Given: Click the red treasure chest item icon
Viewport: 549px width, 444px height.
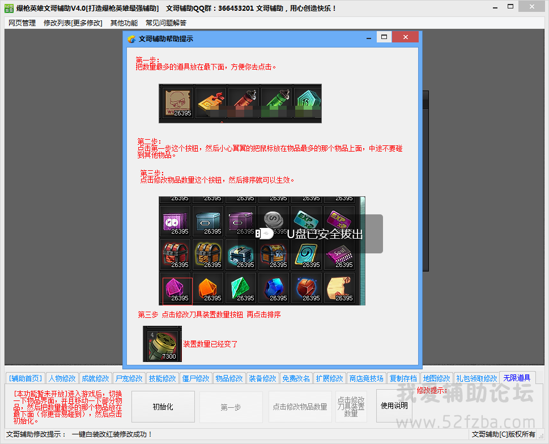Looking at the screenshot, I should tap(176, 256).
